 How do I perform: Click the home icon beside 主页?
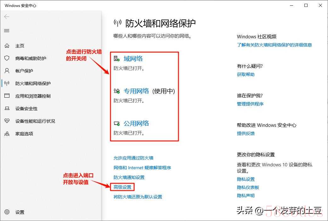click(x=7, y=46)
